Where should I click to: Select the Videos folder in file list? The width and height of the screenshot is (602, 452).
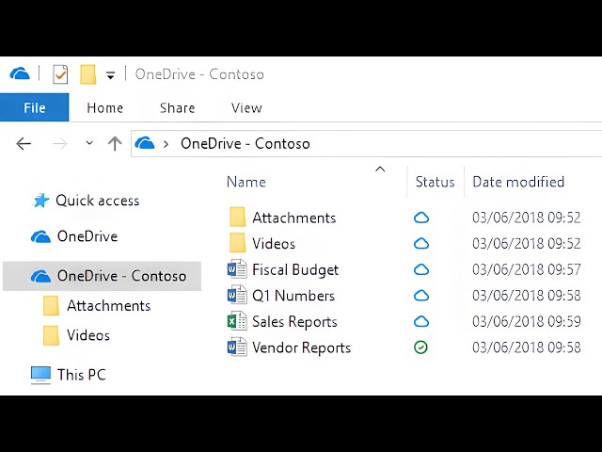(x=274, y=244)
